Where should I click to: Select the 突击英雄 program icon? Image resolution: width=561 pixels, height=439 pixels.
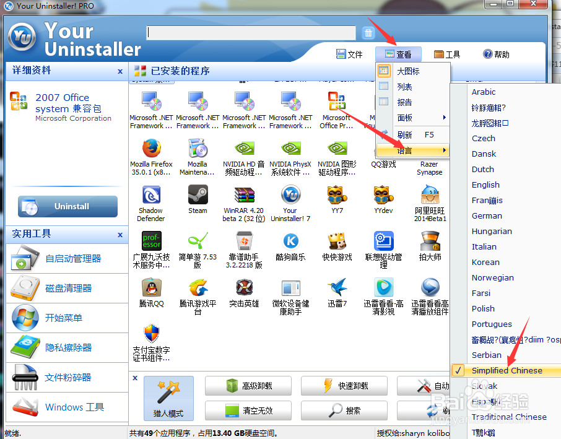coord(245,287)
